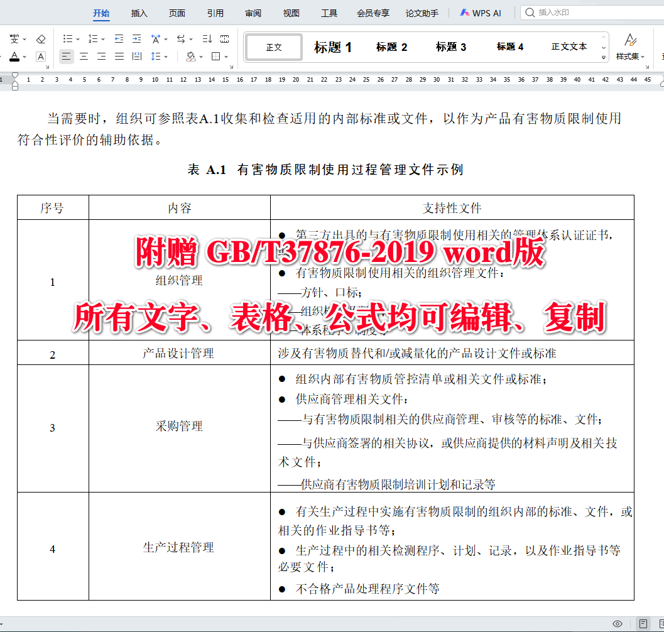Apply bullet list formatting

[68, 39]
